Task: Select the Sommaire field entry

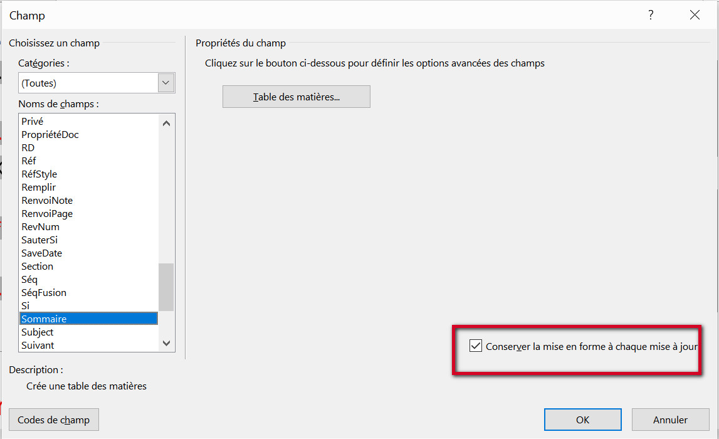Action: 44,319
